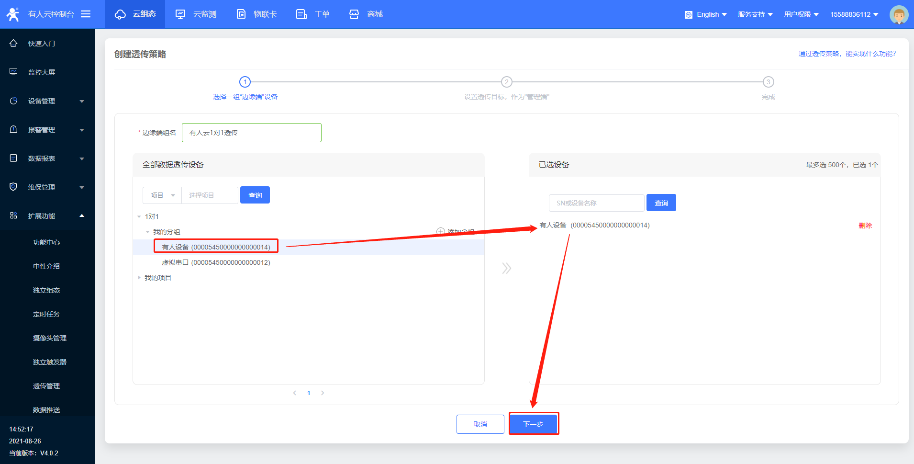The image size is (914, 464).
Task: Click 删除 to remove the selected device
Action: [x=865, y=226]
